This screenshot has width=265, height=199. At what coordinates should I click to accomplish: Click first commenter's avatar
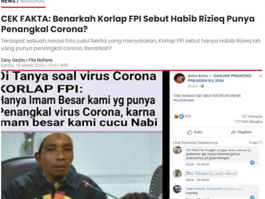click(x=177, y=150)
